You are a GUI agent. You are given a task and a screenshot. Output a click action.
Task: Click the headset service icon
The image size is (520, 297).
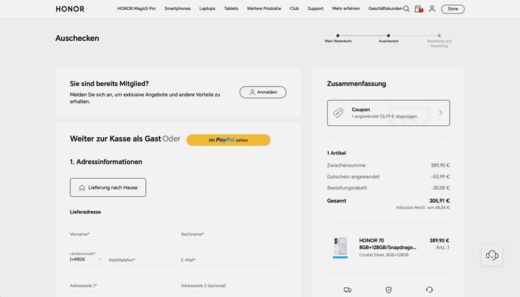429,289
